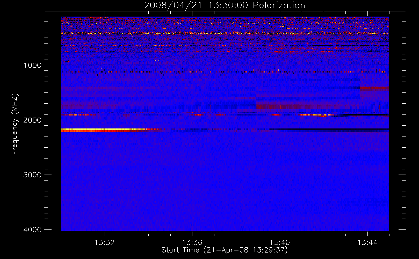Viewport: 419px width, 259px height.
Task: Click the 2000 frequency tick label
Action: pos(32,120)
